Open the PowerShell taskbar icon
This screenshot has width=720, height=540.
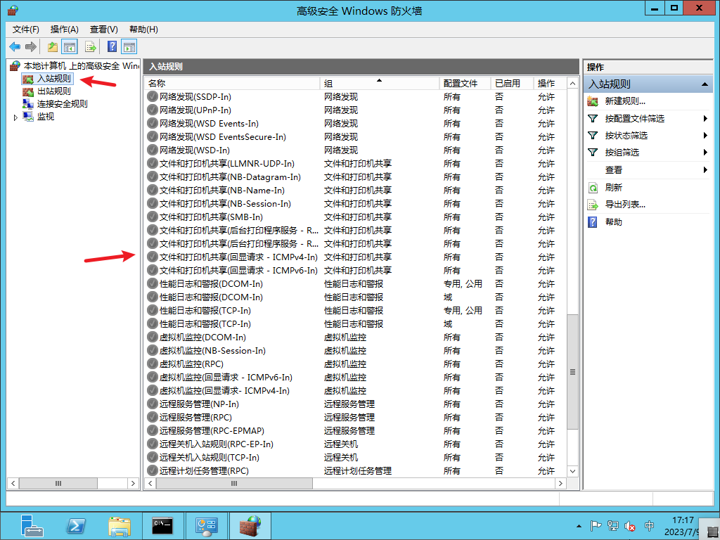click(x=76, y=525)
